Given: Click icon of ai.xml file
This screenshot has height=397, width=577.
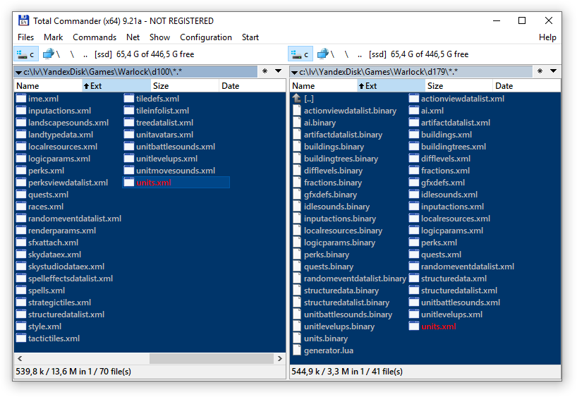Looking at the screenshot, I should [414, 111].
